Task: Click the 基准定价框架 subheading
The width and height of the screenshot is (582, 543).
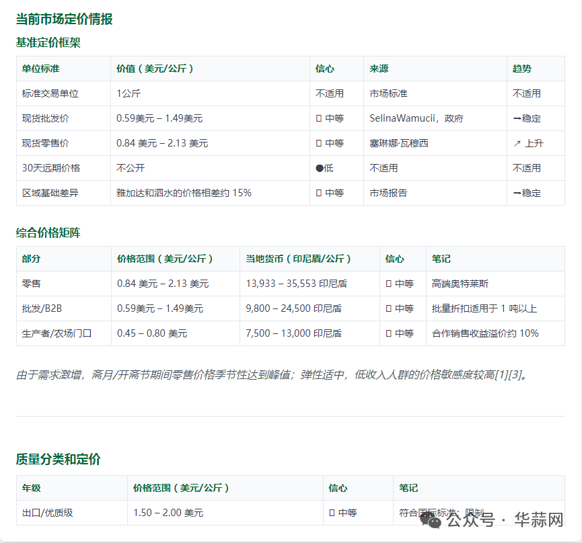Action: 48,42
